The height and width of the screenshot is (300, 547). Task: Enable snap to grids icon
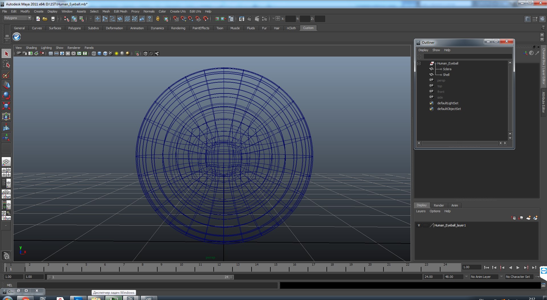[x=176, y=19]
